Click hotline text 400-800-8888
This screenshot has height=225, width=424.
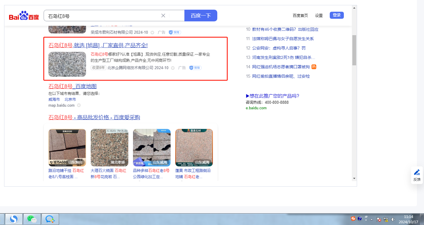[277, 102]
